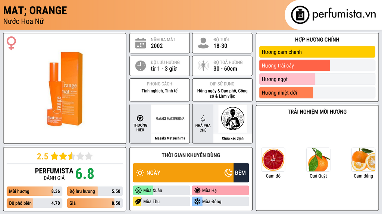The height and width of the screenshot is (214, 382).
Task: Click the last grey rating star
Action: [x=89, y=156]
